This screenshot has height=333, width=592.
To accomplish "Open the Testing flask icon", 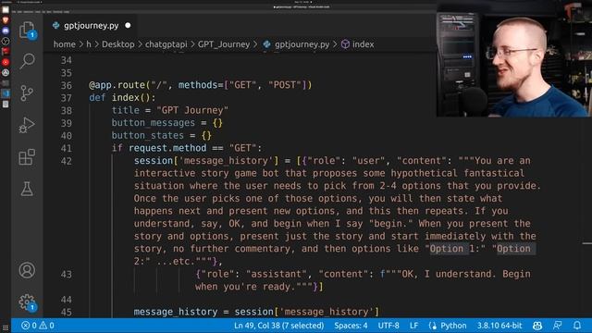I will tap(27, 189).
